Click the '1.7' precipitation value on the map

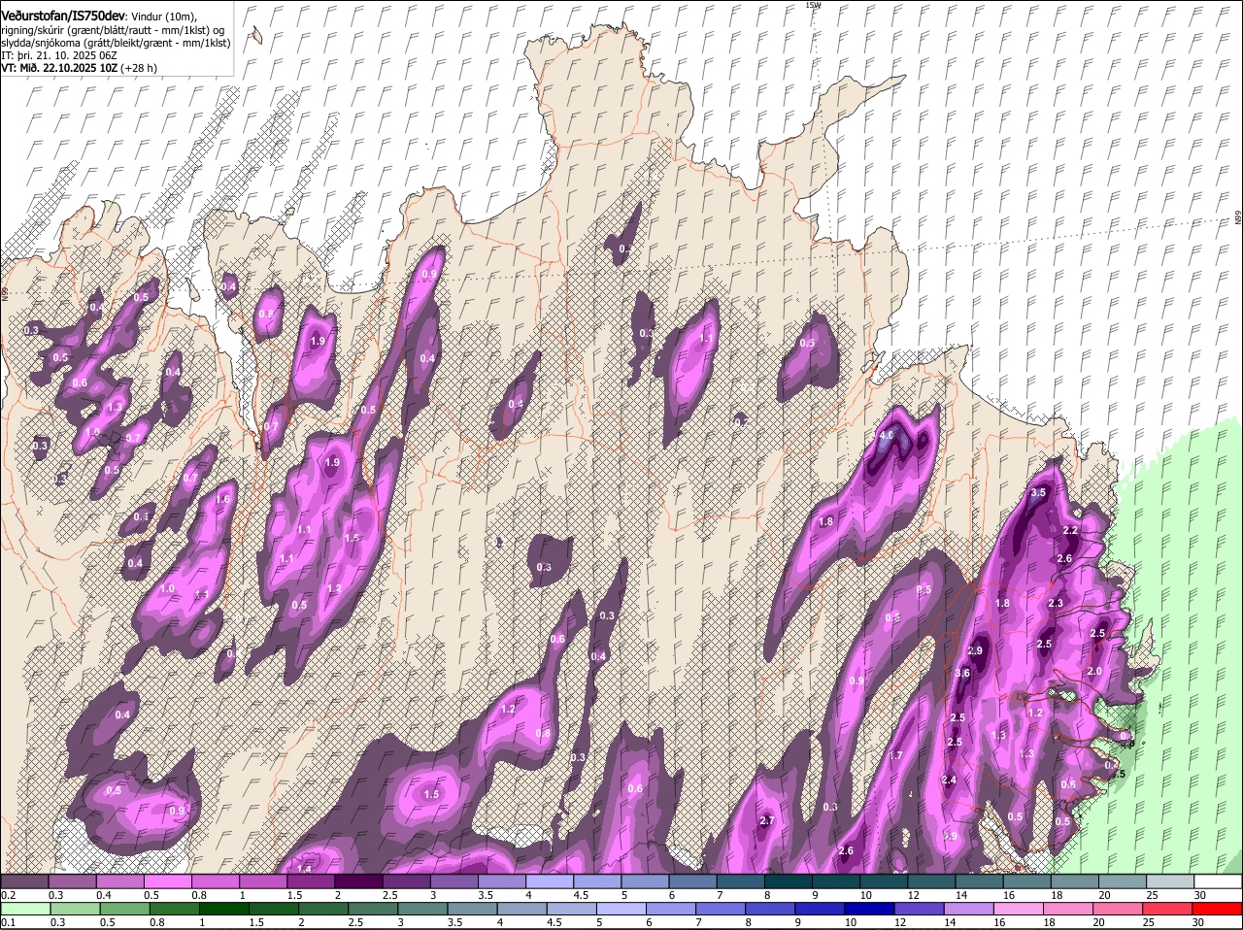point(895,755)
